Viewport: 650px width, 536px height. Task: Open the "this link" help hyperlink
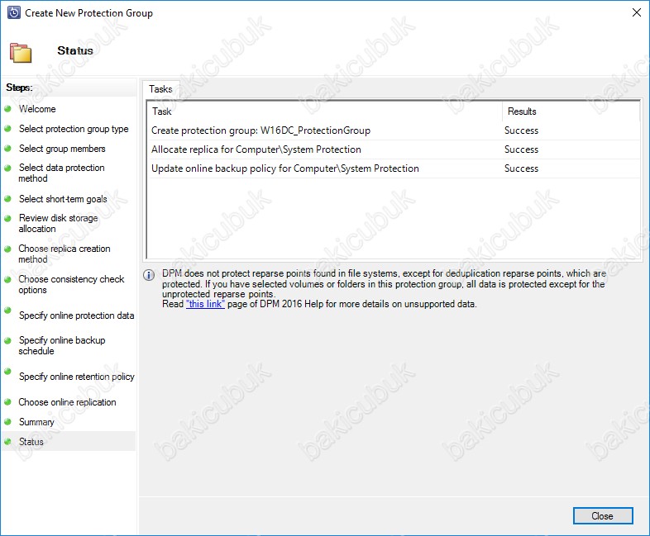(205, 304)
